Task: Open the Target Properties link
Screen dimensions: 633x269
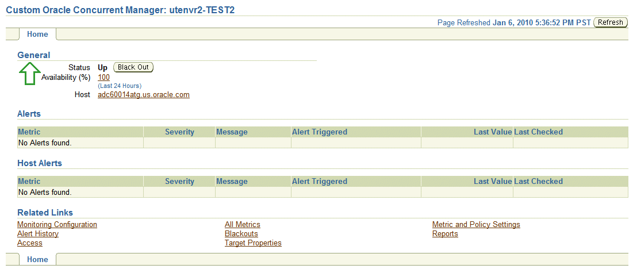Action: pos(253,243)
